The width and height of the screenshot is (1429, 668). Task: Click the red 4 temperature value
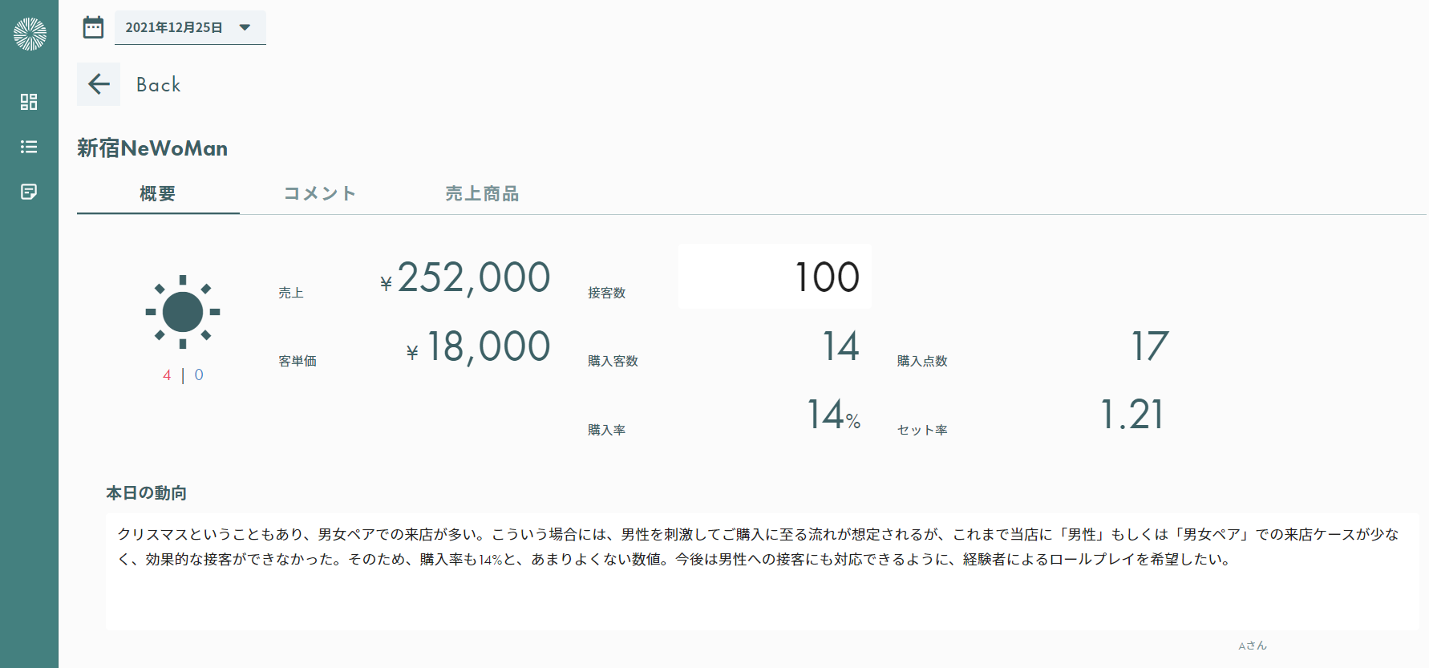pyautogui.click(x=167, y=375)
